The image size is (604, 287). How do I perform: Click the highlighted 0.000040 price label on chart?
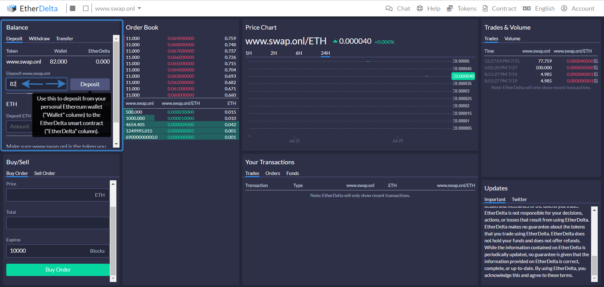463,76
